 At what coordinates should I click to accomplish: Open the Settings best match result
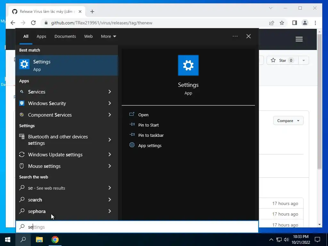click(x=67, y=65)
